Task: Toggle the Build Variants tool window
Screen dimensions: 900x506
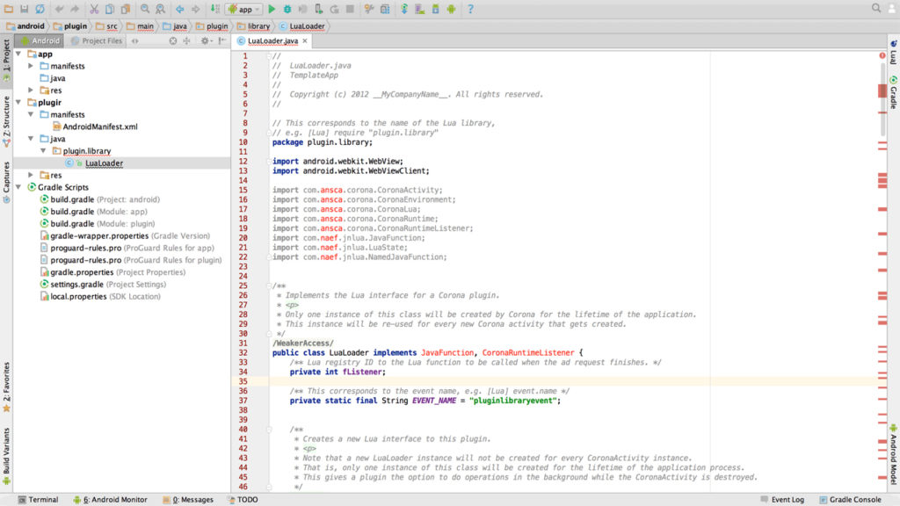Action: [x=6, y=455]
